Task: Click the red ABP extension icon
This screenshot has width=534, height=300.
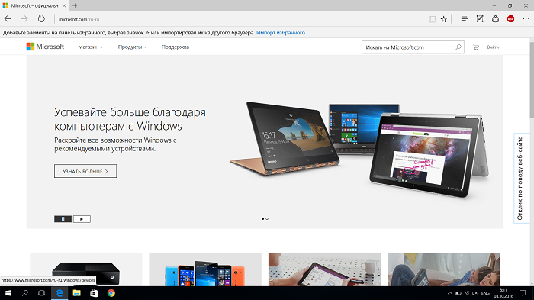Action: pos(510,19)
